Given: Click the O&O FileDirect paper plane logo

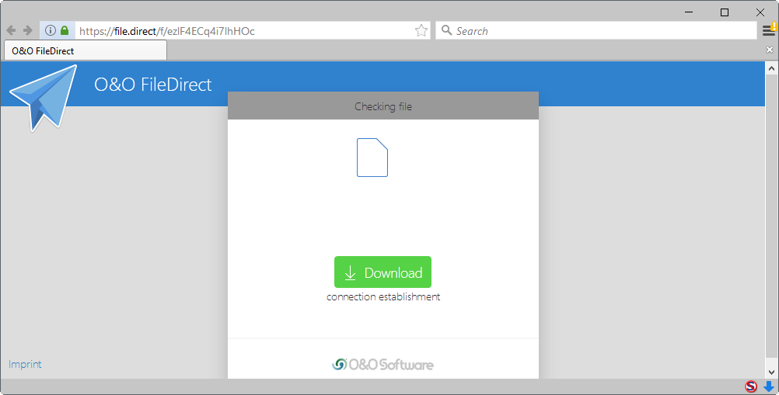Looking at the screenshot, I should 44,97.
